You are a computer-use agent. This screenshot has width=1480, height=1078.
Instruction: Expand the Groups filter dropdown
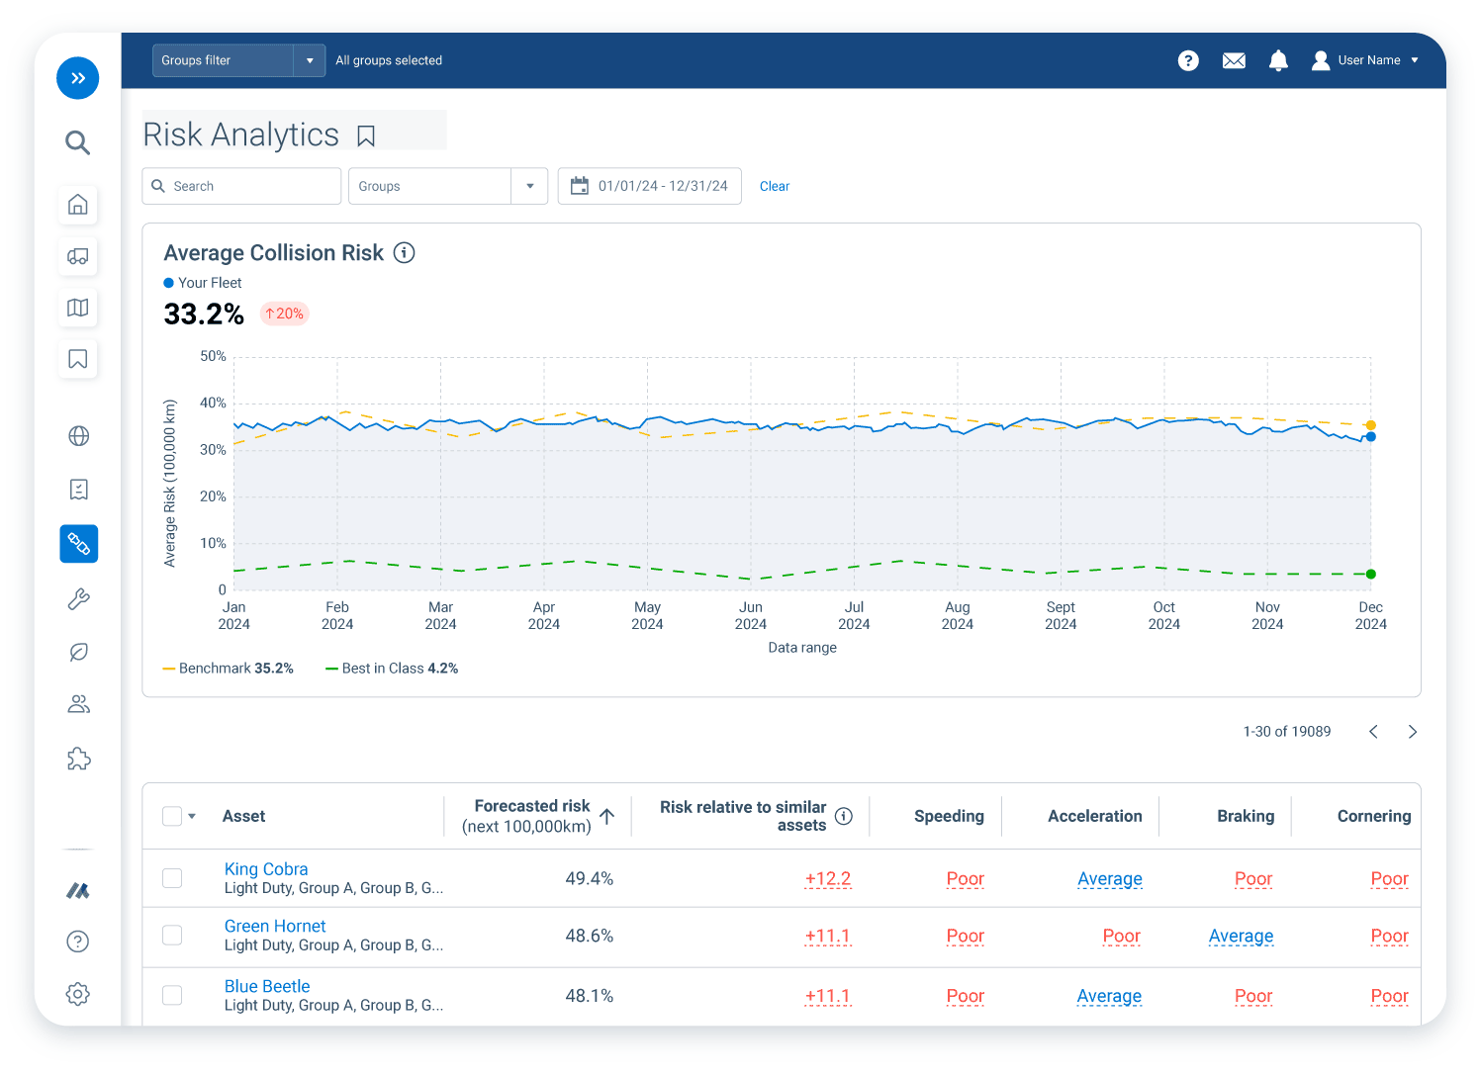point(309,60)
